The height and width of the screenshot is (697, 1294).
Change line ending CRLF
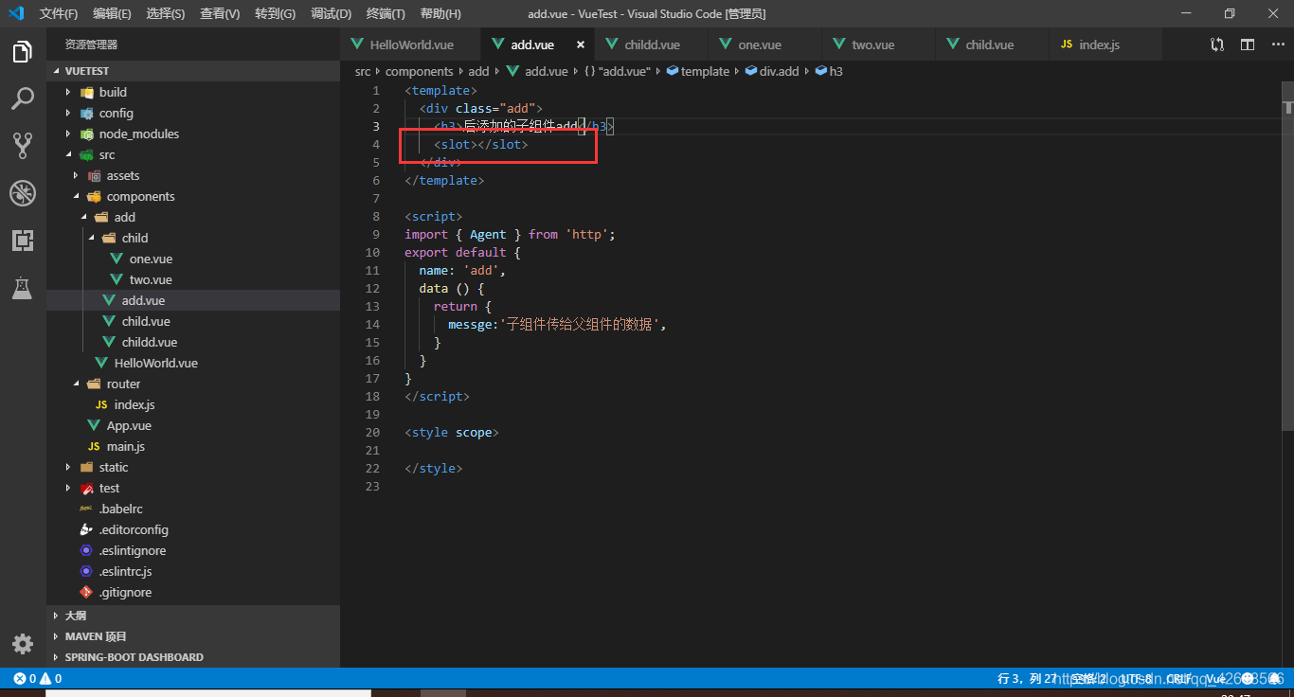tap(1178, 678)
